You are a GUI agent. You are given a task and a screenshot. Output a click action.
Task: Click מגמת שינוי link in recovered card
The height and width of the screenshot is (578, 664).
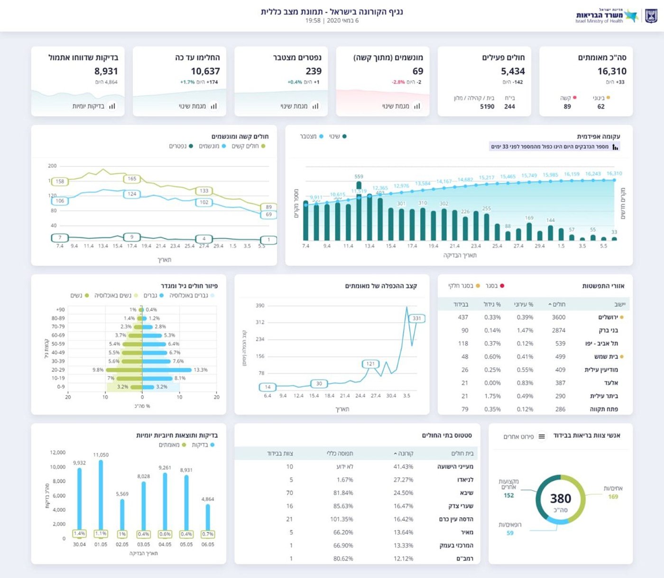click(x=193, y=106)
